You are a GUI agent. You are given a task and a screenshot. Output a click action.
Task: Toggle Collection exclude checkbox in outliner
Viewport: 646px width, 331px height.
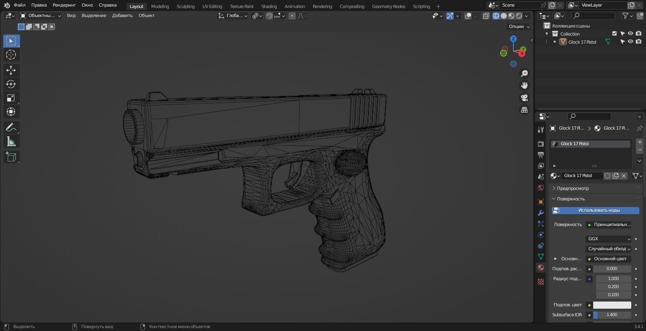[614, 34]
